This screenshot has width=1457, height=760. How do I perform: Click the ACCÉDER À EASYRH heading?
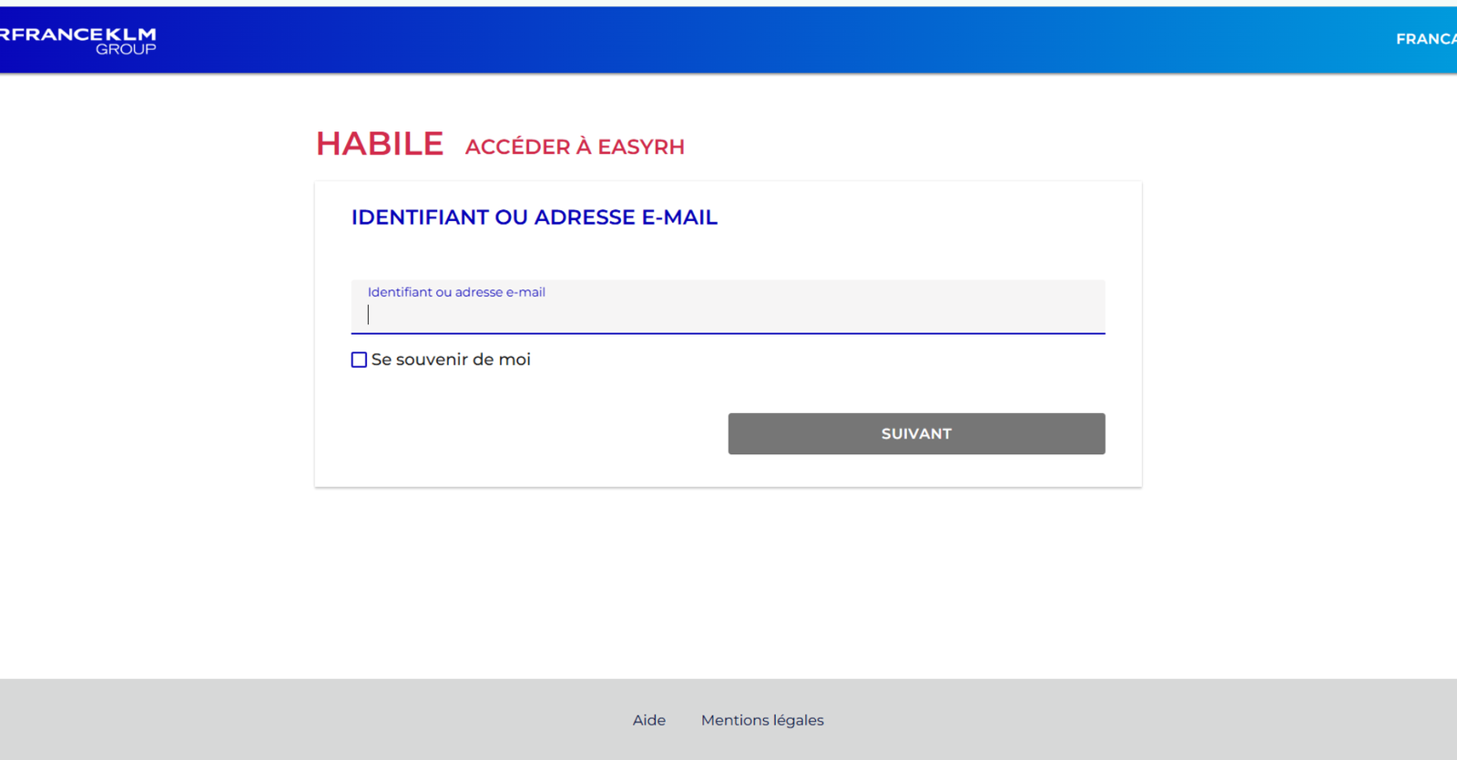point(575,147)
